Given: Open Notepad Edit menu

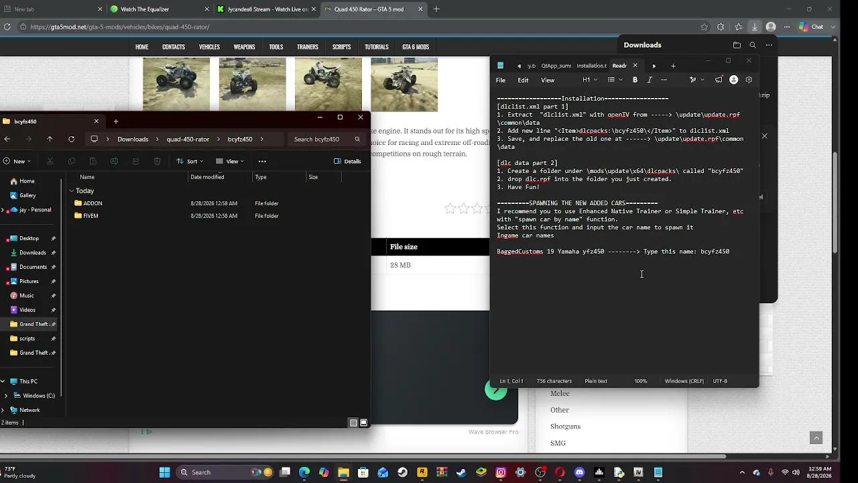Looking at the screenshot, I should click(523, 80).
